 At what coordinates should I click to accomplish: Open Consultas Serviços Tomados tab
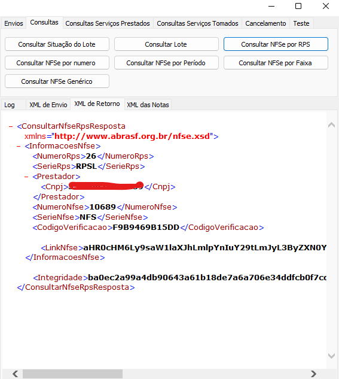pyautogui.click(x=197, y=23)
